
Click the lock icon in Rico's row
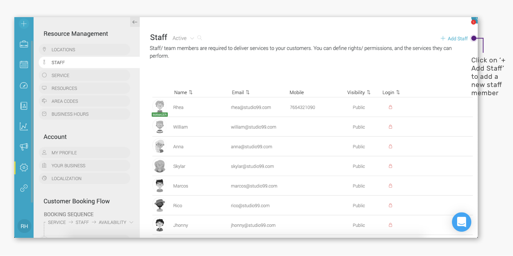[x=390, y=205]
